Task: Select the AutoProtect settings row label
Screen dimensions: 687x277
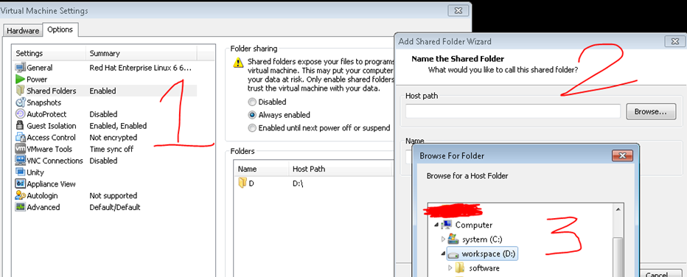Action: coord(47,114)
